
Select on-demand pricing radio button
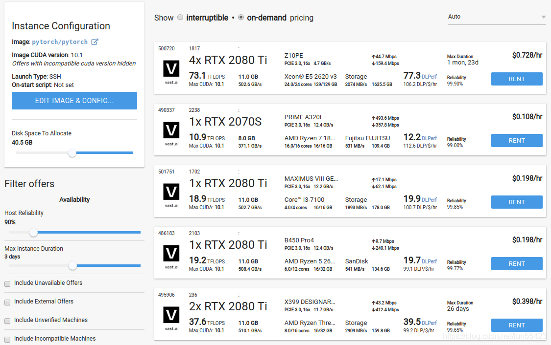click(x=241, y=17)
